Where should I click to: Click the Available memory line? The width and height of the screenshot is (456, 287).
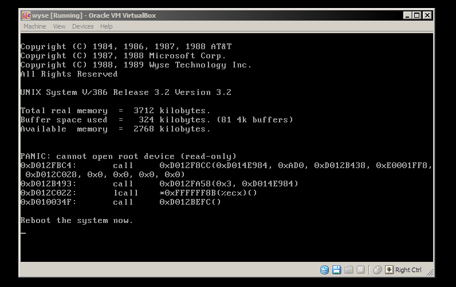[x=115, y=129]
